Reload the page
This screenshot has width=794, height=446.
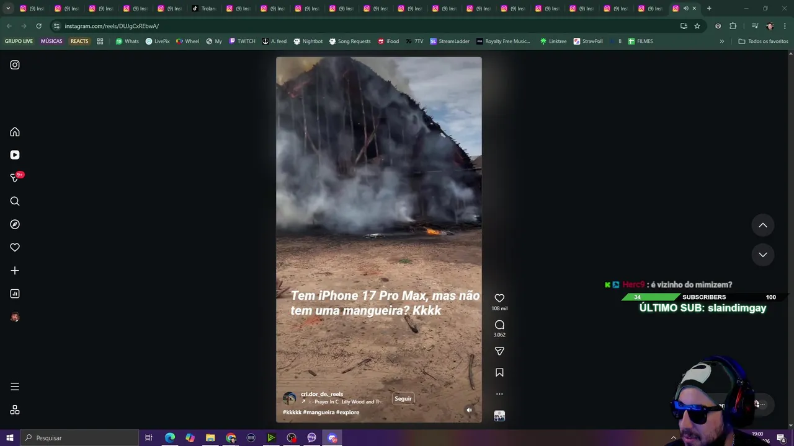point(38,26)
